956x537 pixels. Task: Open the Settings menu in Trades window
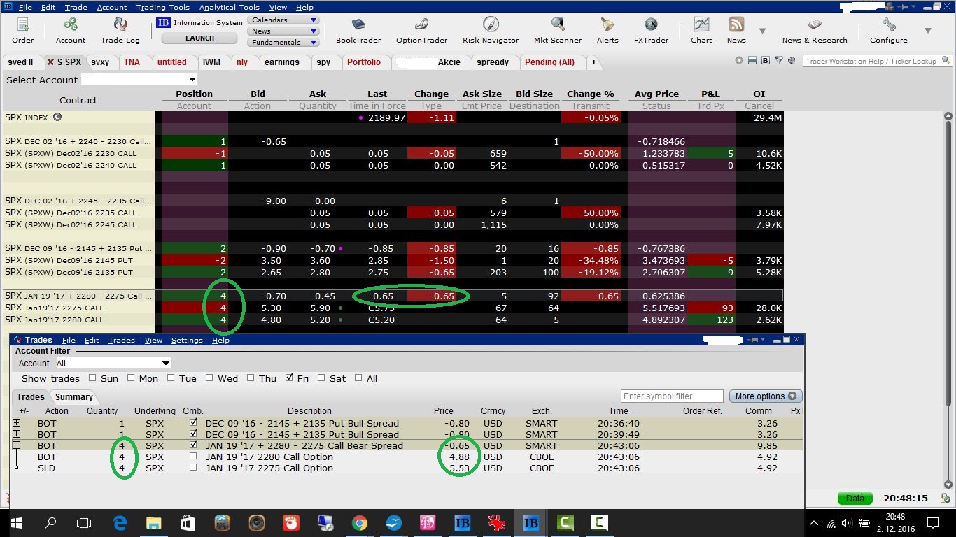[187, 341]
